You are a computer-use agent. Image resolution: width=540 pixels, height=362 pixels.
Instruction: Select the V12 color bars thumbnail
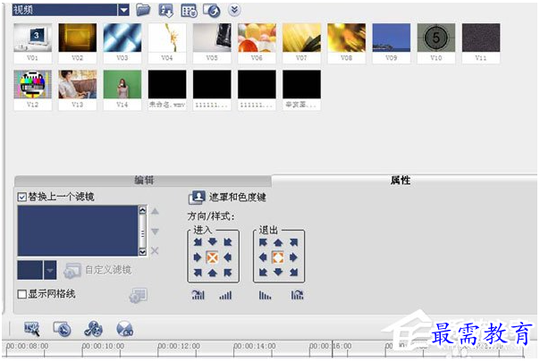33,84
